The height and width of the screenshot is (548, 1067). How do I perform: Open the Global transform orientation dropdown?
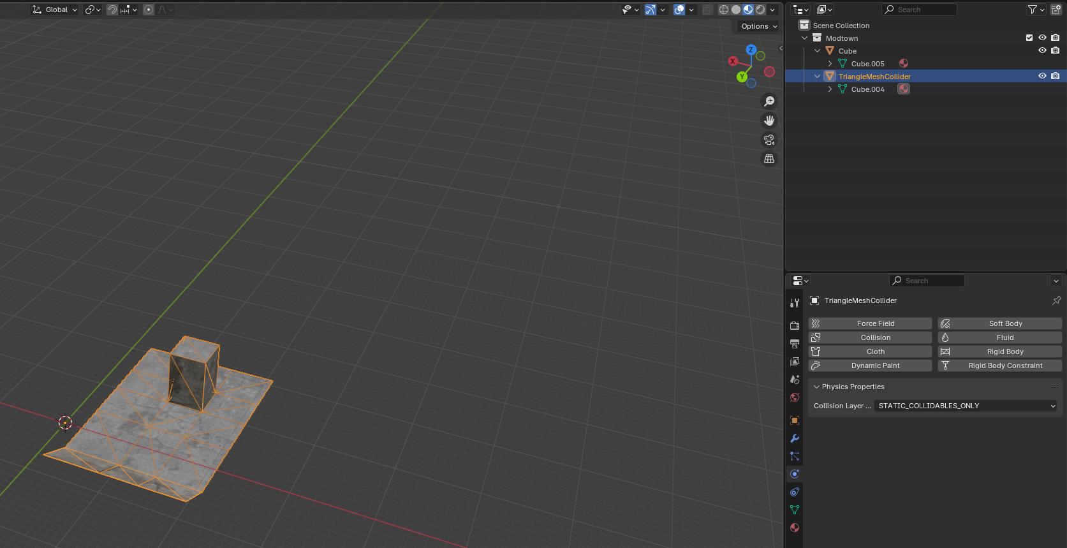pos(55,10)
